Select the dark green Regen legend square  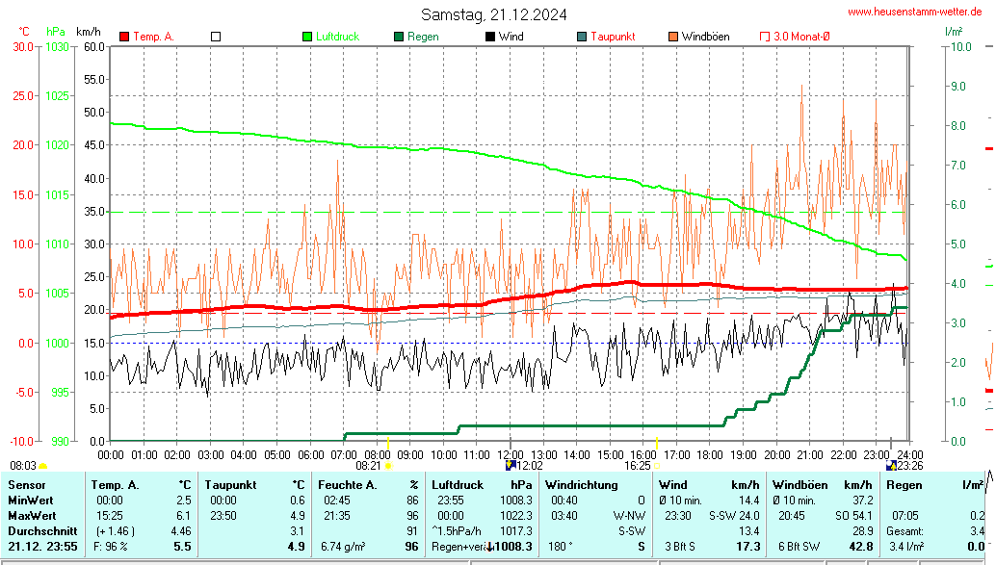(399, 37)
